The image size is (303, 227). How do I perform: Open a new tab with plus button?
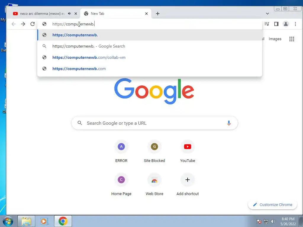[158, 14]
